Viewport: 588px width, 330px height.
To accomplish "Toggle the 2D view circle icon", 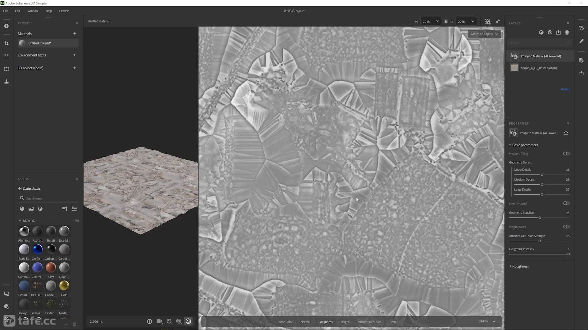I will (x=188, y=321).
